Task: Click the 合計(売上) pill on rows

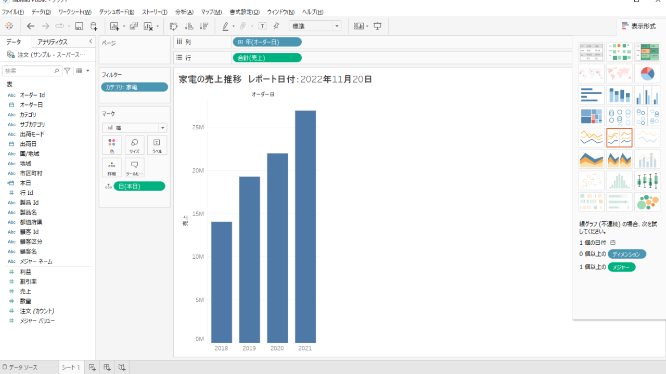Action: tap(267, 58)
